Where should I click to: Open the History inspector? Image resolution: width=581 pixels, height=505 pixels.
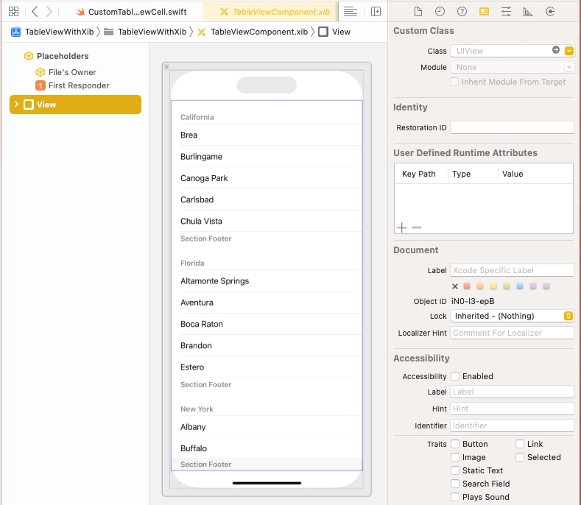[440, 12]
